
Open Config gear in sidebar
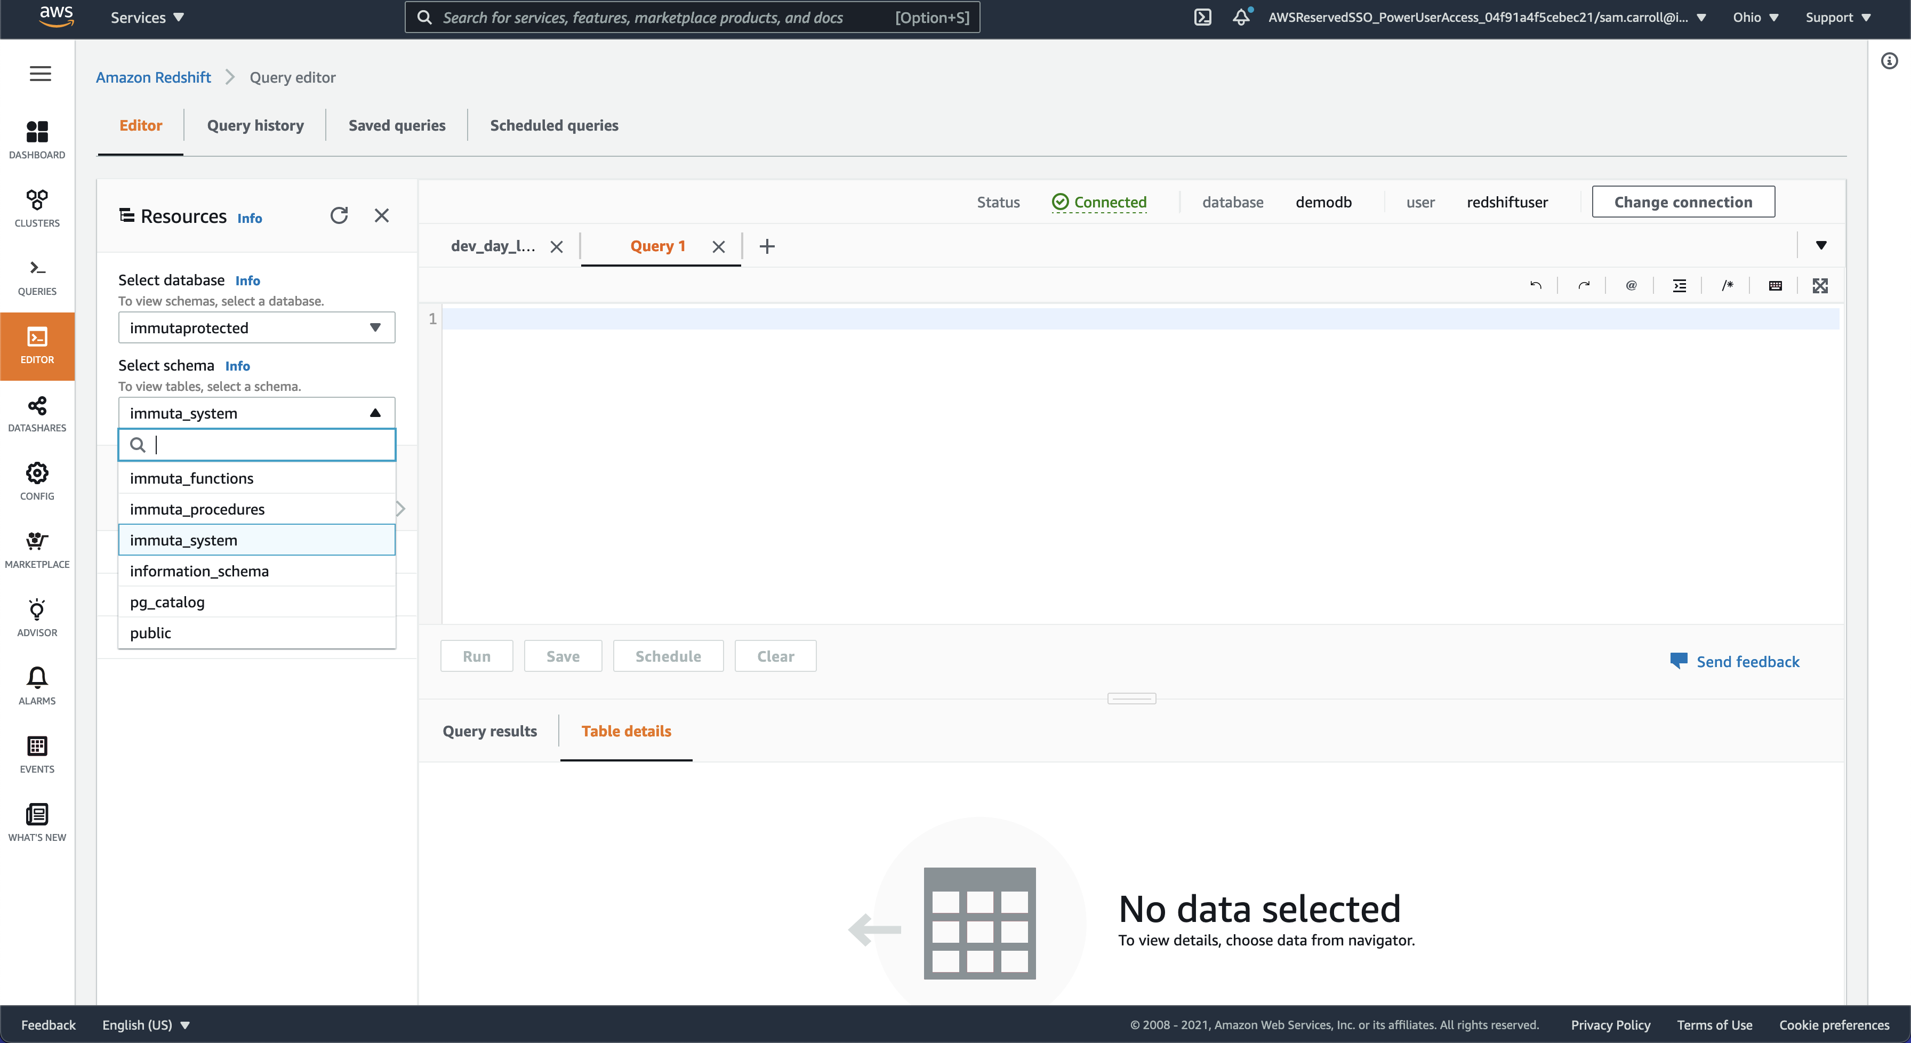click(37, 482)
